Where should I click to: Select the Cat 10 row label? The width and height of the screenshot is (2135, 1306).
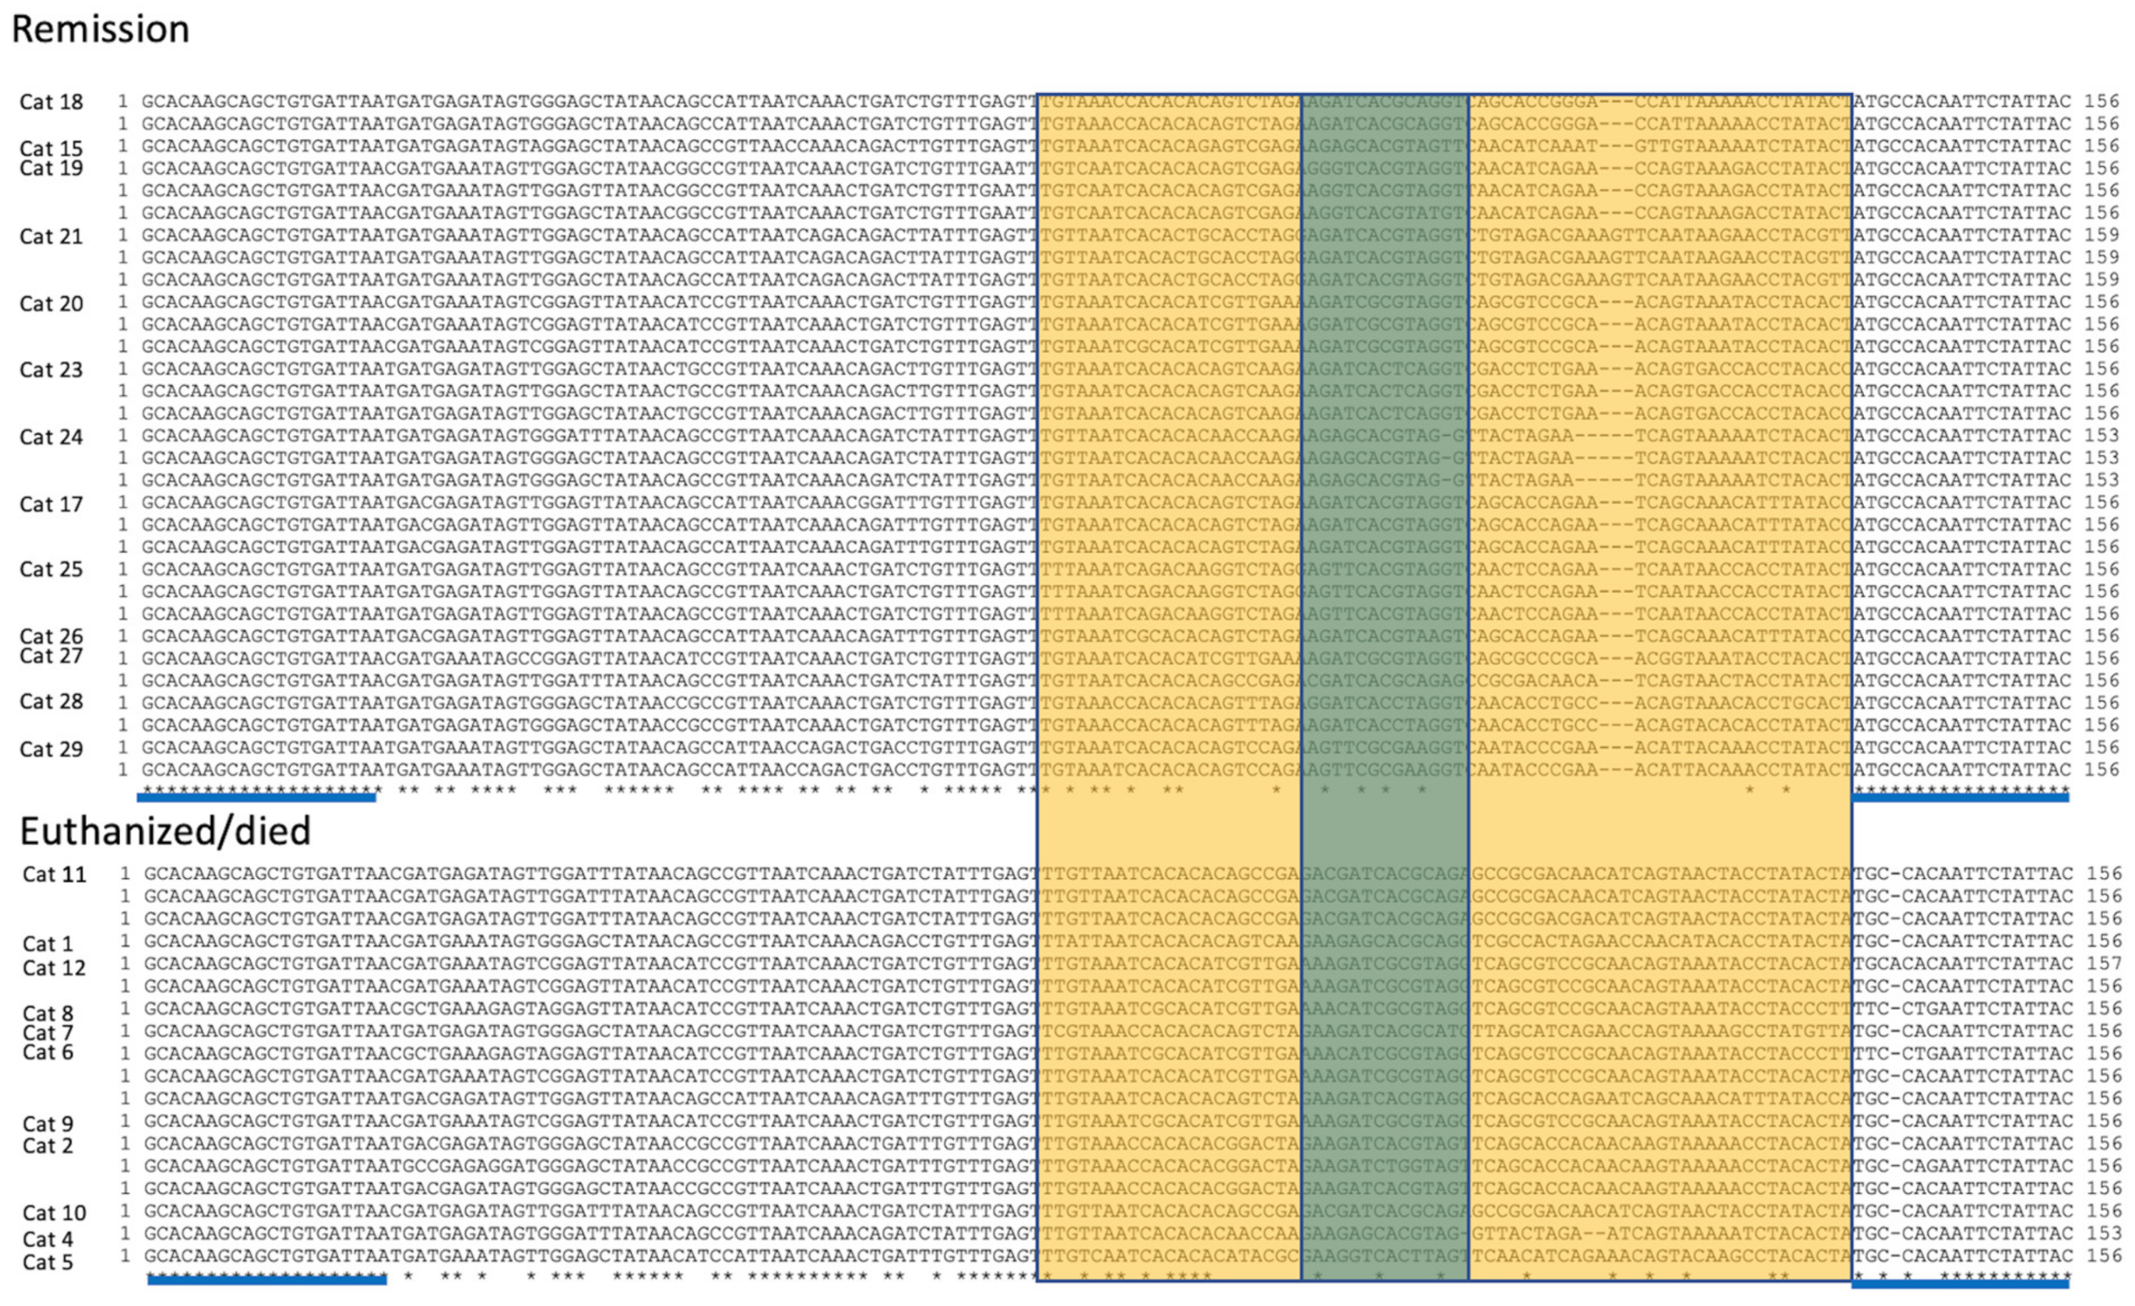click(x=55, y=1213)
